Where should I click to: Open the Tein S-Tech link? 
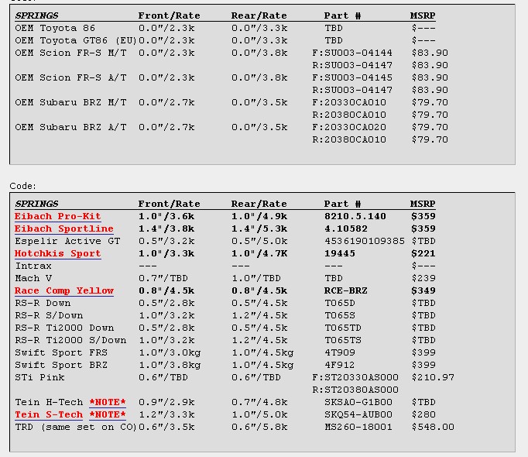tap(49, 415)
